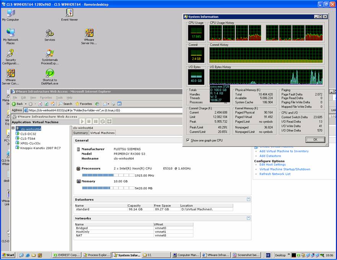The height and width of the screenshot is (260, 337).
Task: Click Reset VM toolbar icon
Action: [103, 121]
